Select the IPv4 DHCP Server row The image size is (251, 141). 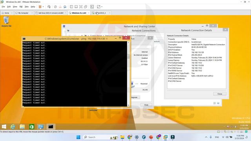pyautogui.click(x=196, y=65)
